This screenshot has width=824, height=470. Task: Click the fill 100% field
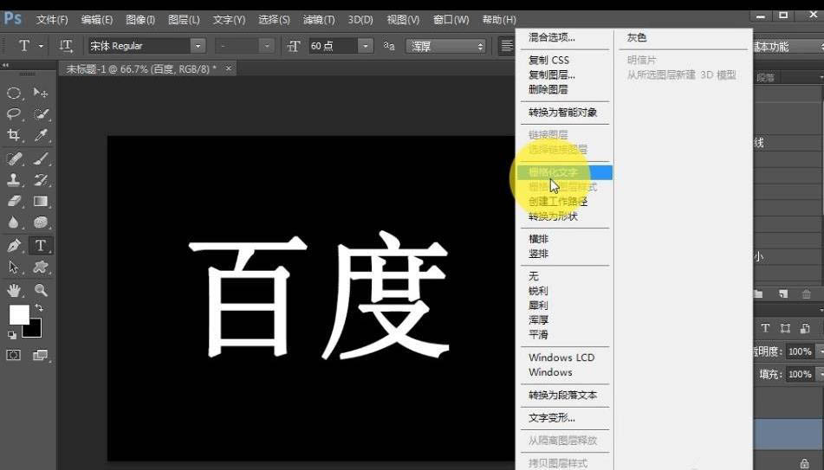click(800, 375)
